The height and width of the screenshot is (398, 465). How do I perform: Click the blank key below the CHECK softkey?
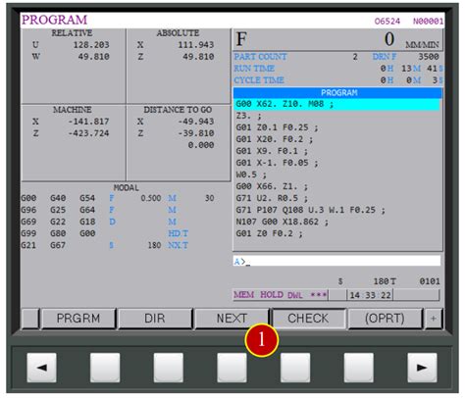point(295,368)
